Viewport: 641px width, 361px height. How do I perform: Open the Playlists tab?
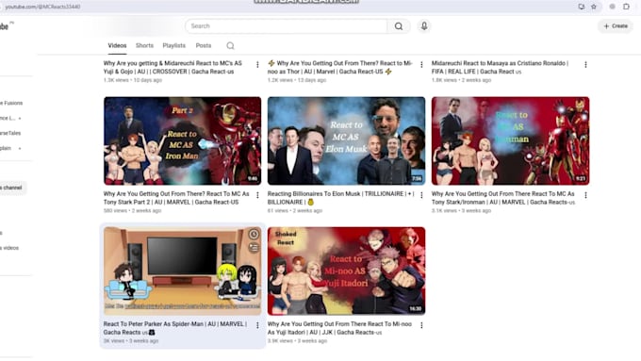[173, 46]
